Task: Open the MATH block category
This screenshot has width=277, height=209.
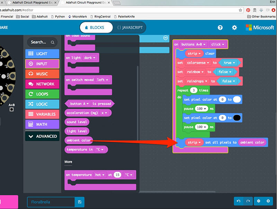Action: coord(42,124)
